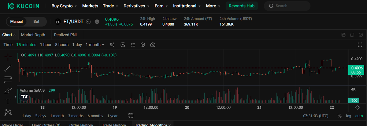Select the trend line drawing tool

tap(8, 68)
